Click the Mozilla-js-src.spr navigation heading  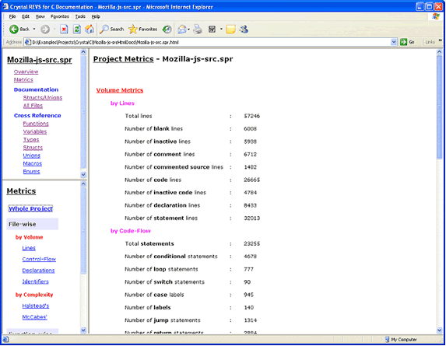coord(40,60)
